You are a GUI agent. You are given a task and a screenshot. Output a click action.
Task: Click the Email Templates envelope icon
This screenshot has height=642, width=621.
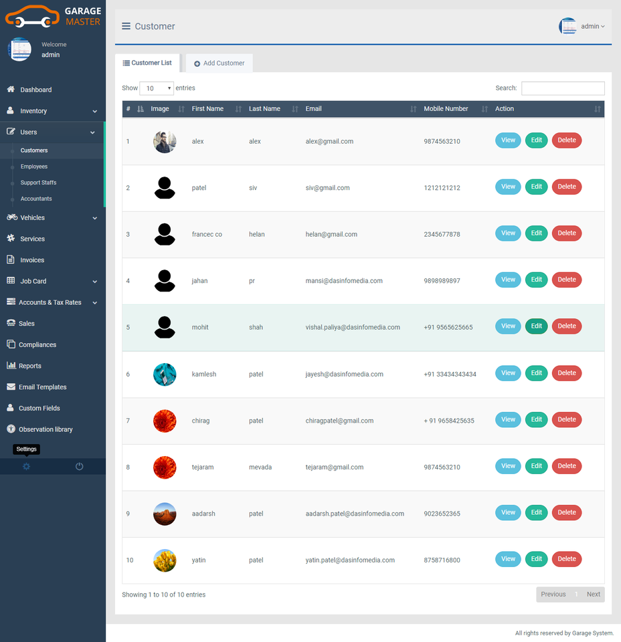tap(11, 387)
